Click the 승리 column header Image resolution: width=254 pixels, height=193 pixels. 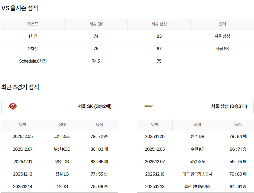222,24
